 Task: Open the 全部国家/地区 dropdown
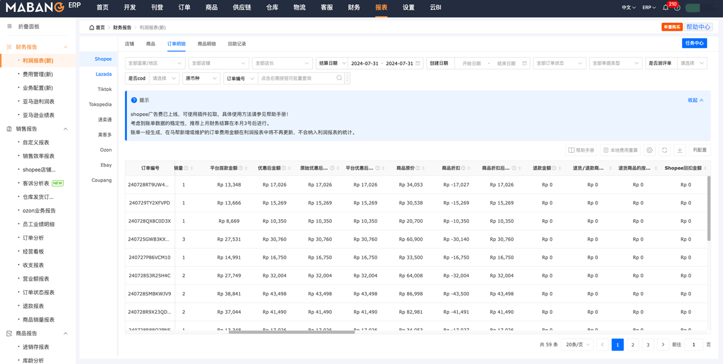[155, 63]
